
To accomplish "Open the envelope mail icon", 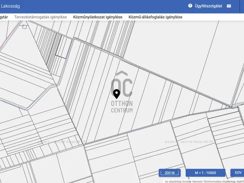I will click(229, 6).
